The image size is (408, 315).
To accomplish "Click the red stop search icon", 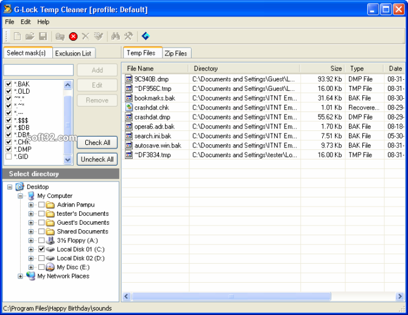I will (x=73, y=37).
